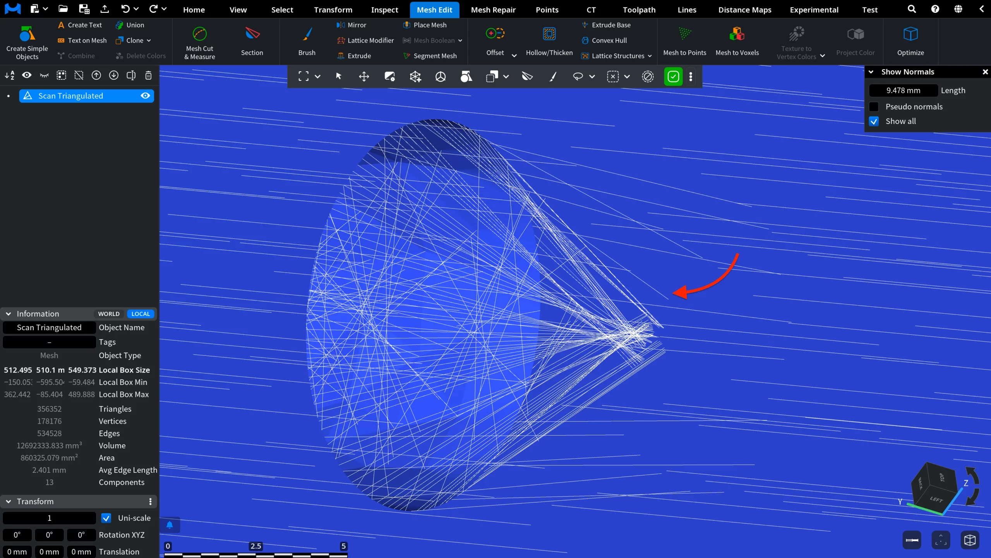991x558 pixels.
Task: Activate the Brush tool
Action: (x=307, y=41)
